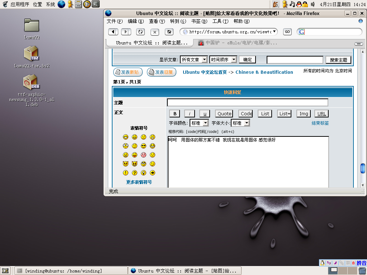Click 确定 confirm button
Screen dimensions: 367x275
tap(247, 60)
